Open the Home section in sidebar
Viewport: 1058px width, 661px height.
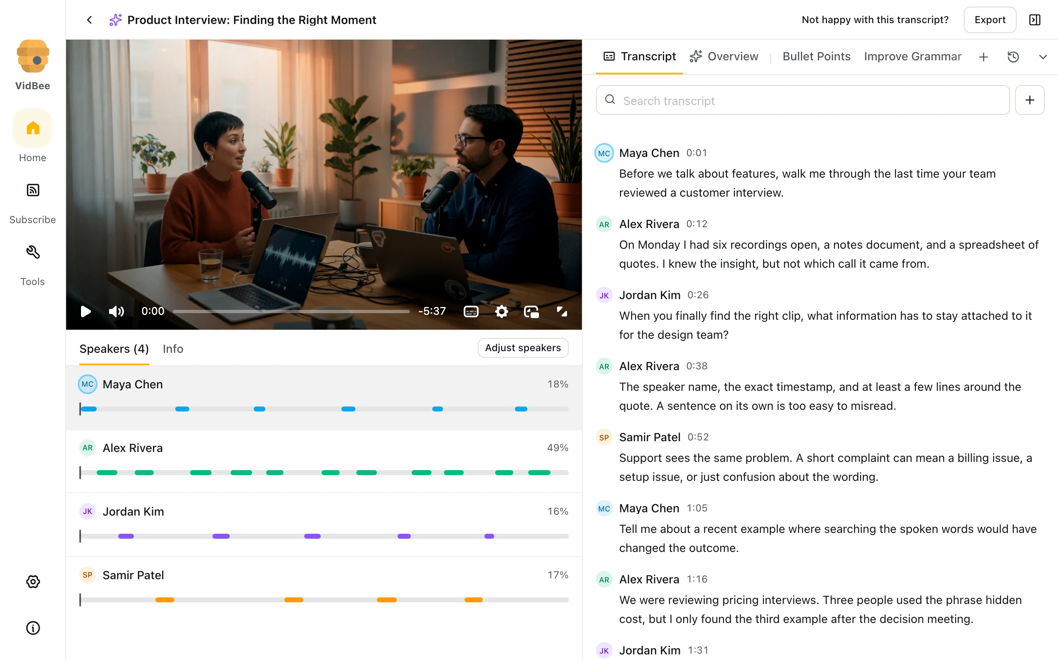(x=33, y=136)
